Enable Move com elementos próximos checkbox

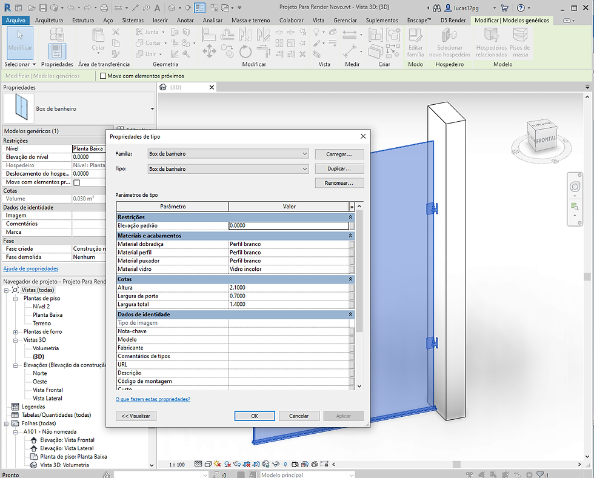(x=103, y=76)
